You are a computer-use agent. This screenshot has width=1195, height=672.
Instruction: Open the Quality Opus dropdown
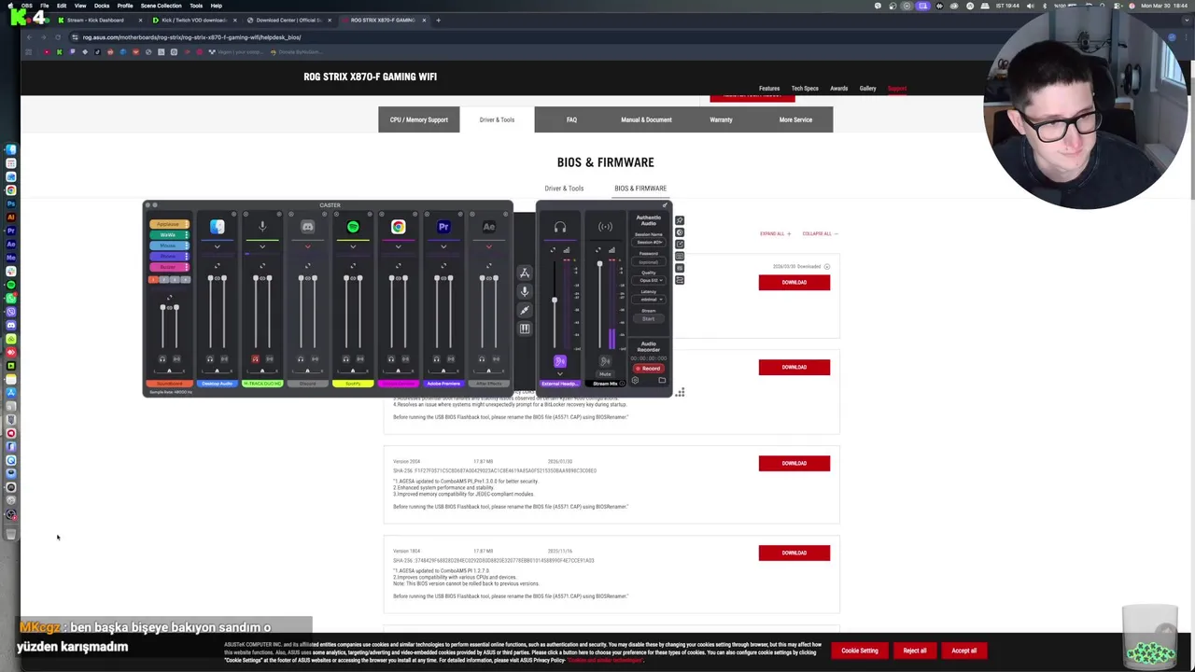(648, 280)
